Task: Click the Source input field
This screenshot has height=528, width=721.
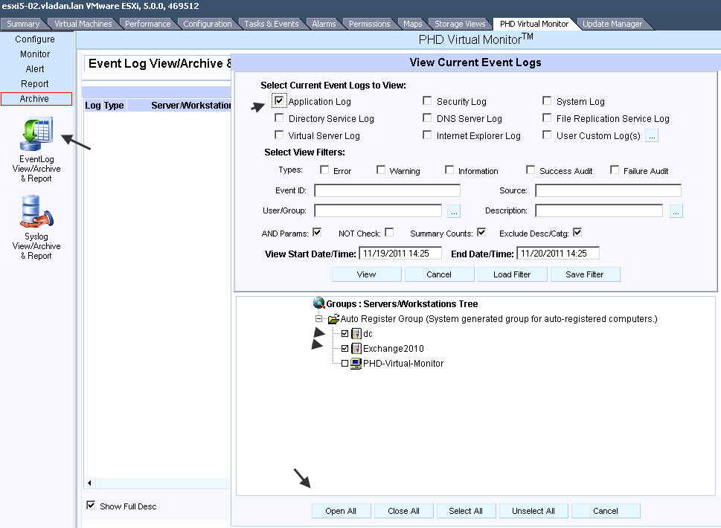Action: click(x=608, y=190)
